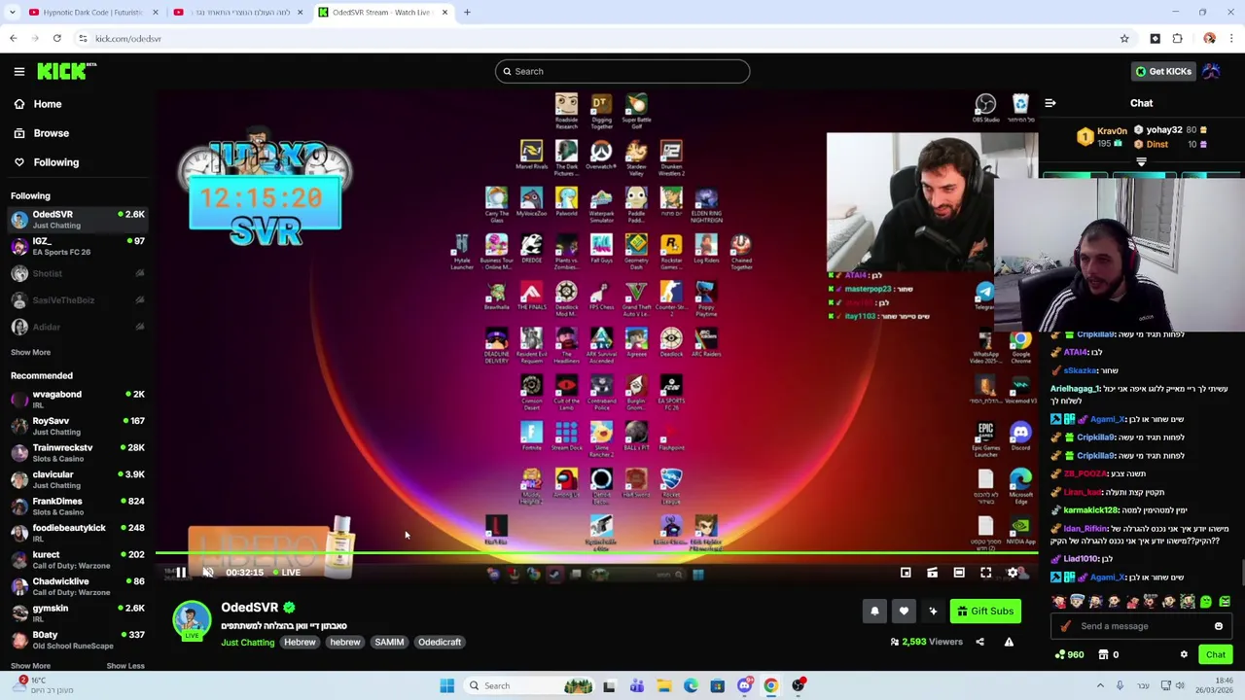Enter fullscreen mode in video player
The width and height of the screenshot is (1245, 700).
[985, 573]
